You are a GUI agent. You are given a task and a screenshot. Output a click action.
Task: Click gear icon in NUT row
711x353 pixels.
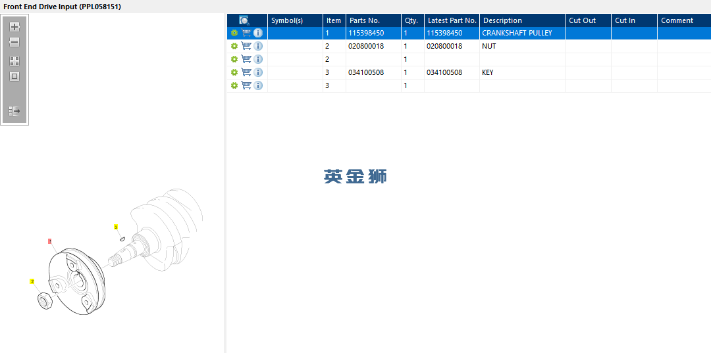[234, 46]
